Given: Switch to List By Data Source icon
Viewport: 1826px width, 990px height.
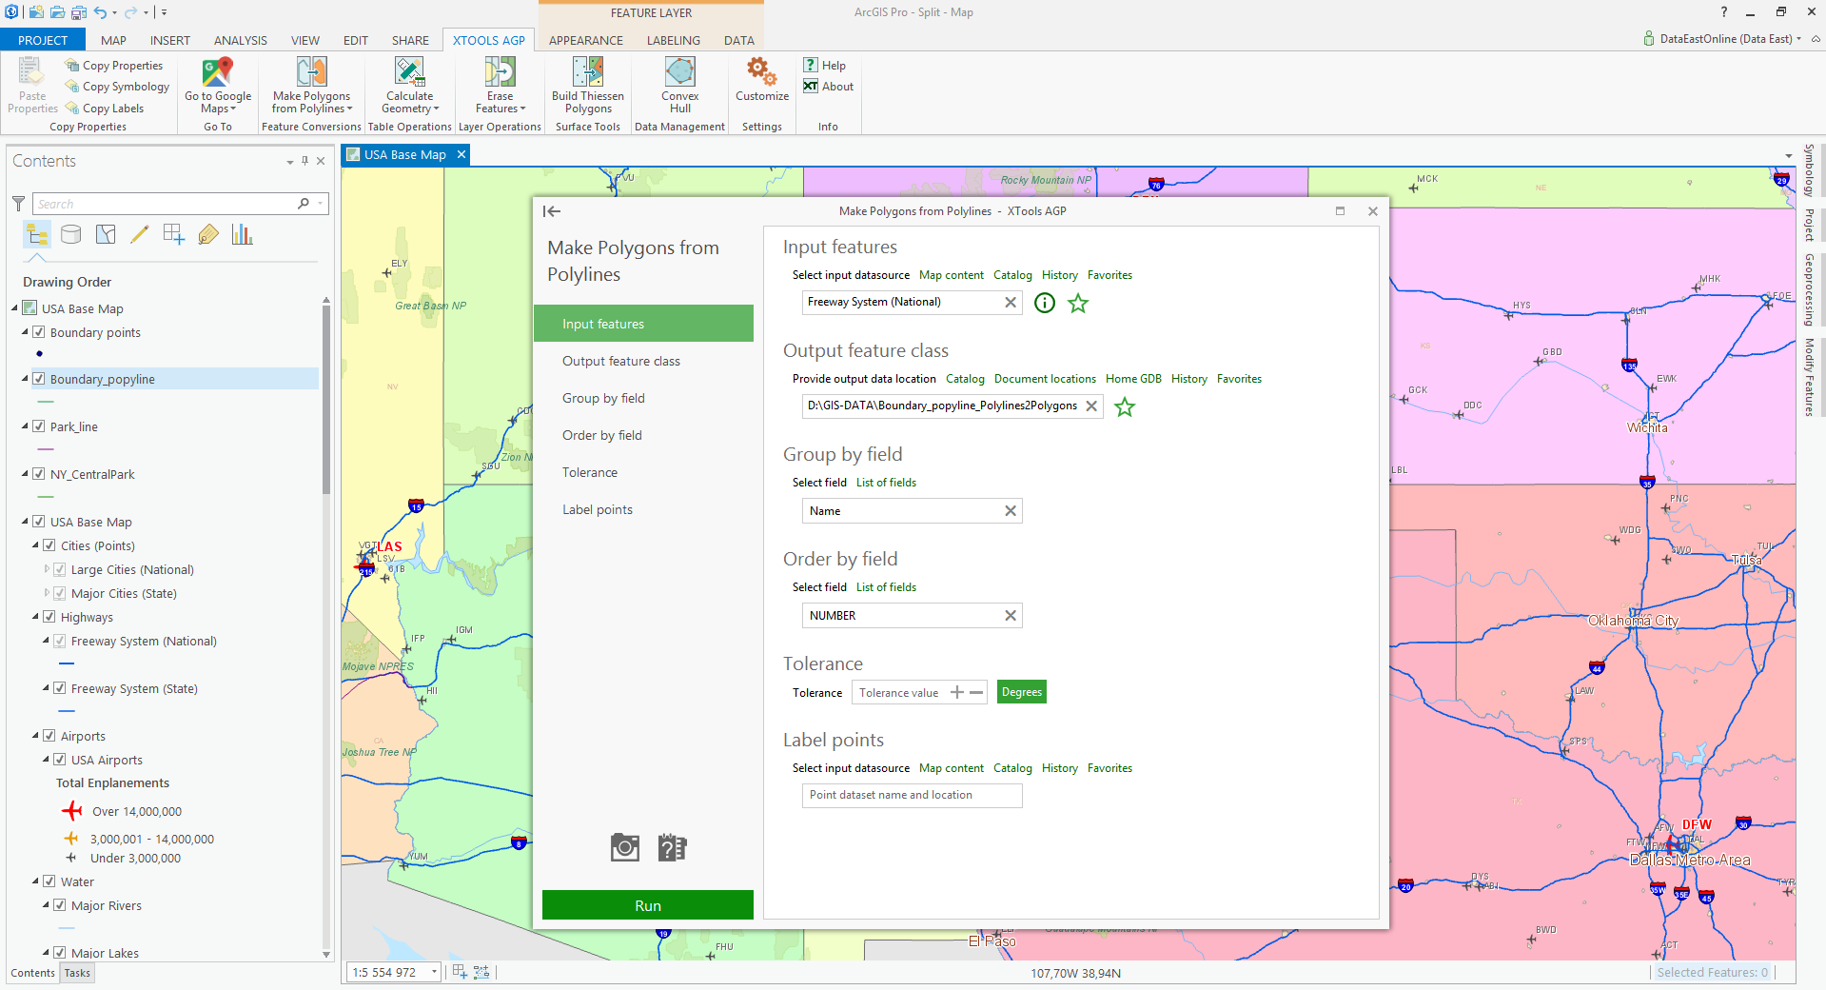Looking at the screenshot, I should tap(71, 234).
